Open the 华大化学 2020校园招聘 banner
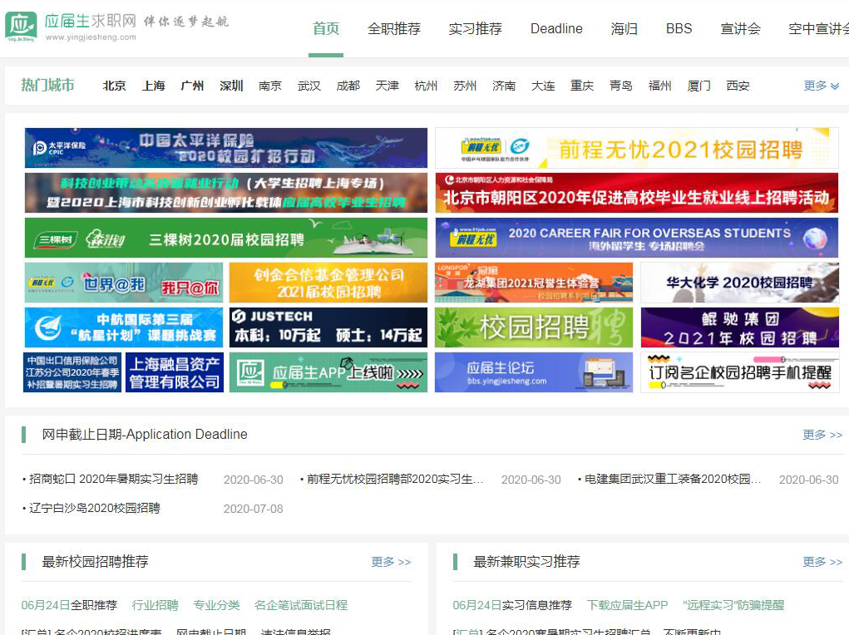This screenshot has width=849, height=635. 739,283
